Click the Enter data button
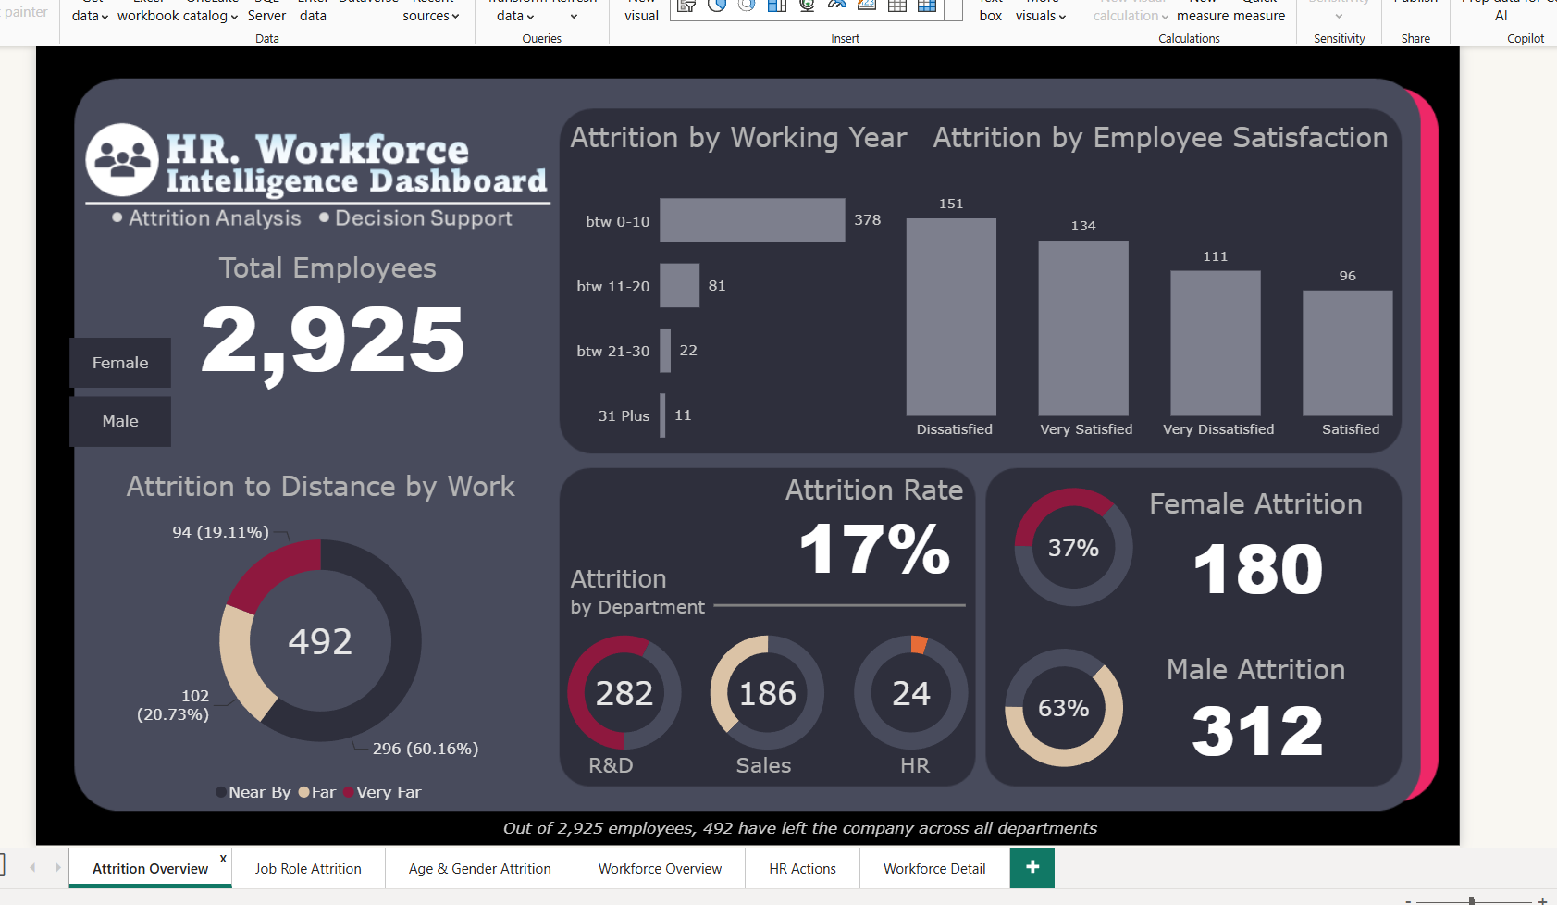Screen dimensions: 1557x905 coord(313,11)
